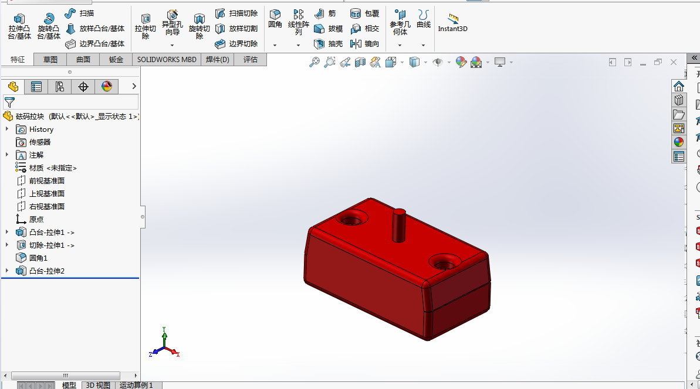Open dropdown arrow under Linear Pattern
The height and width of the screenshot is (389, 700).
click(x=298, y=46)
